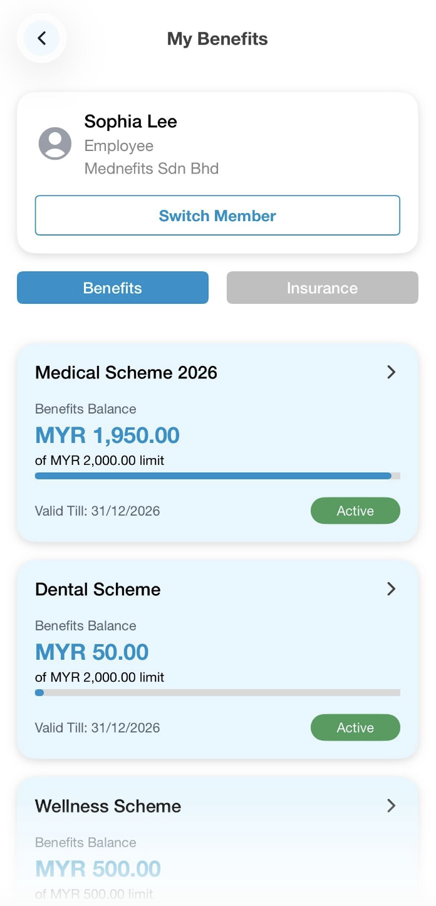Click Dental Scheme balance progress bar
This screenshot has height=906, width=436.
tap(217, 693)
